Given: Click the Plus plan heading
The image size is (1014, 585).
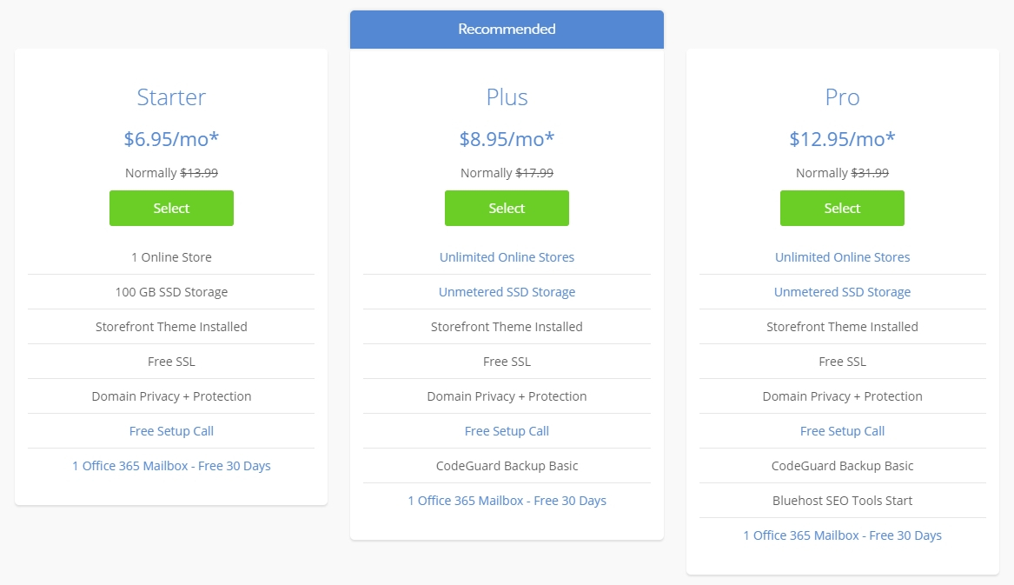Looking at the screenshot, I should 507,97.
